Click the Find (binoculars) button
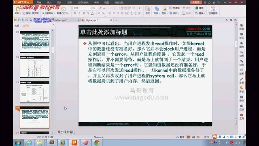The width and height of the screenshot is (259, 146). click(200, 8)
